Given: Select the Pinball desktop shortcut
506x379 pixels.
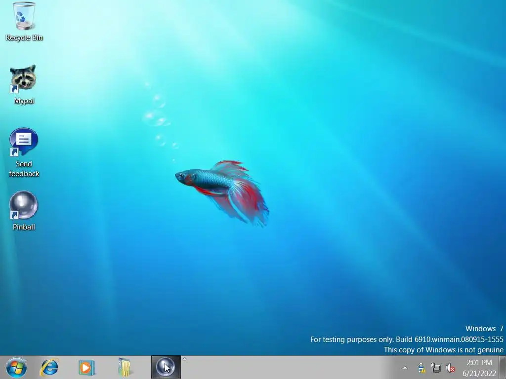Looking at the screenshot, I should coord(24,211).
